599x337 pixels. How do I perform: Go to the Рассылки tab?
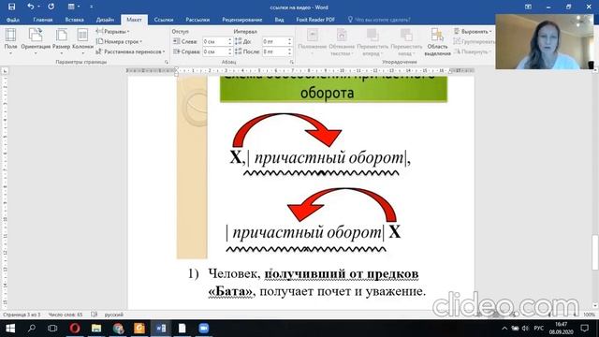pos(197,20)
